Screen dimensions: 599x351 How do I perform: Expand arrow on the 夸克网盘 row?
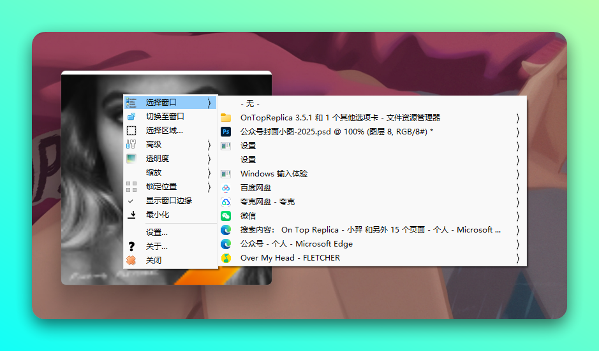click(x=518, y=202)
